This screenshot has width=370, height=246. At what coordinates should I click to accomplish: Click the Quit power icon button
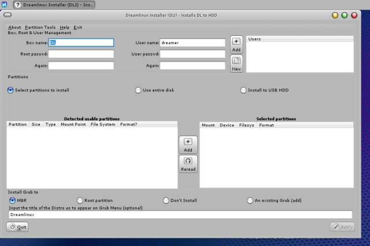17,227
